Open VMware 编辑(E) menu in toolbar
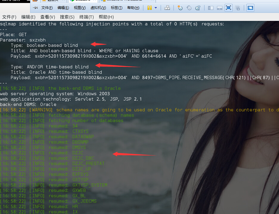The image size is (279, 214). coord(63,8)
